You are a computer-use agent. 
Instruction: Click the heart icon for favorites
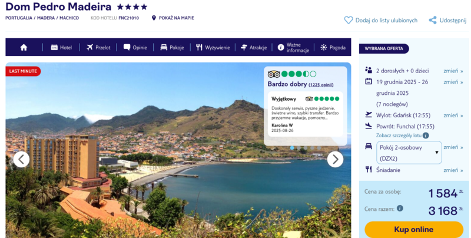point(349,20)
